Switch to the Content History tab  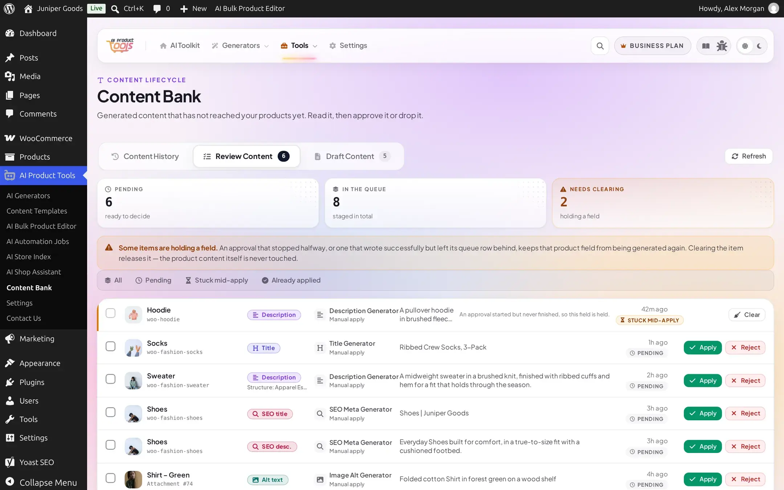pos(145,156)
